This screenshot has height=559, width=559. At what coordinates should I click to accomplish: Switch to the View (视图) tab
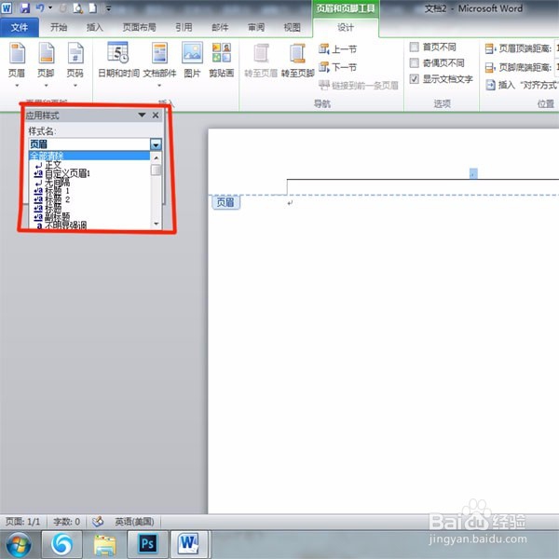click(x=292, y=27)
